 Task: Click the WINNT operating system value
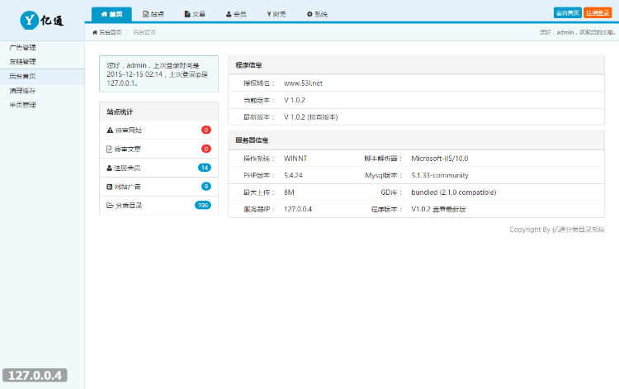[295, 159]
